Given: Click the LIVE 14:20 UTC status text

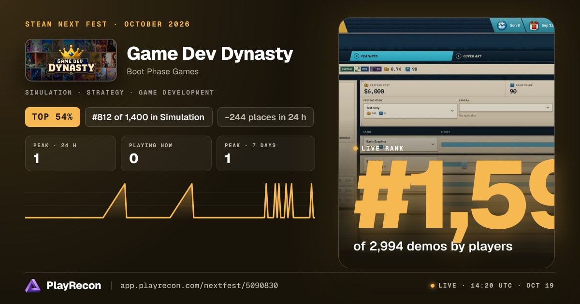Looking at the screenshot, I should (x=496, y=286).
